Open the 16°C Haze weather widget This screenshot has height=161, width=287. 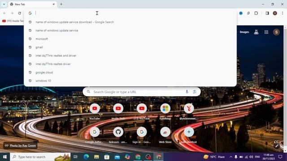[214, 157]
